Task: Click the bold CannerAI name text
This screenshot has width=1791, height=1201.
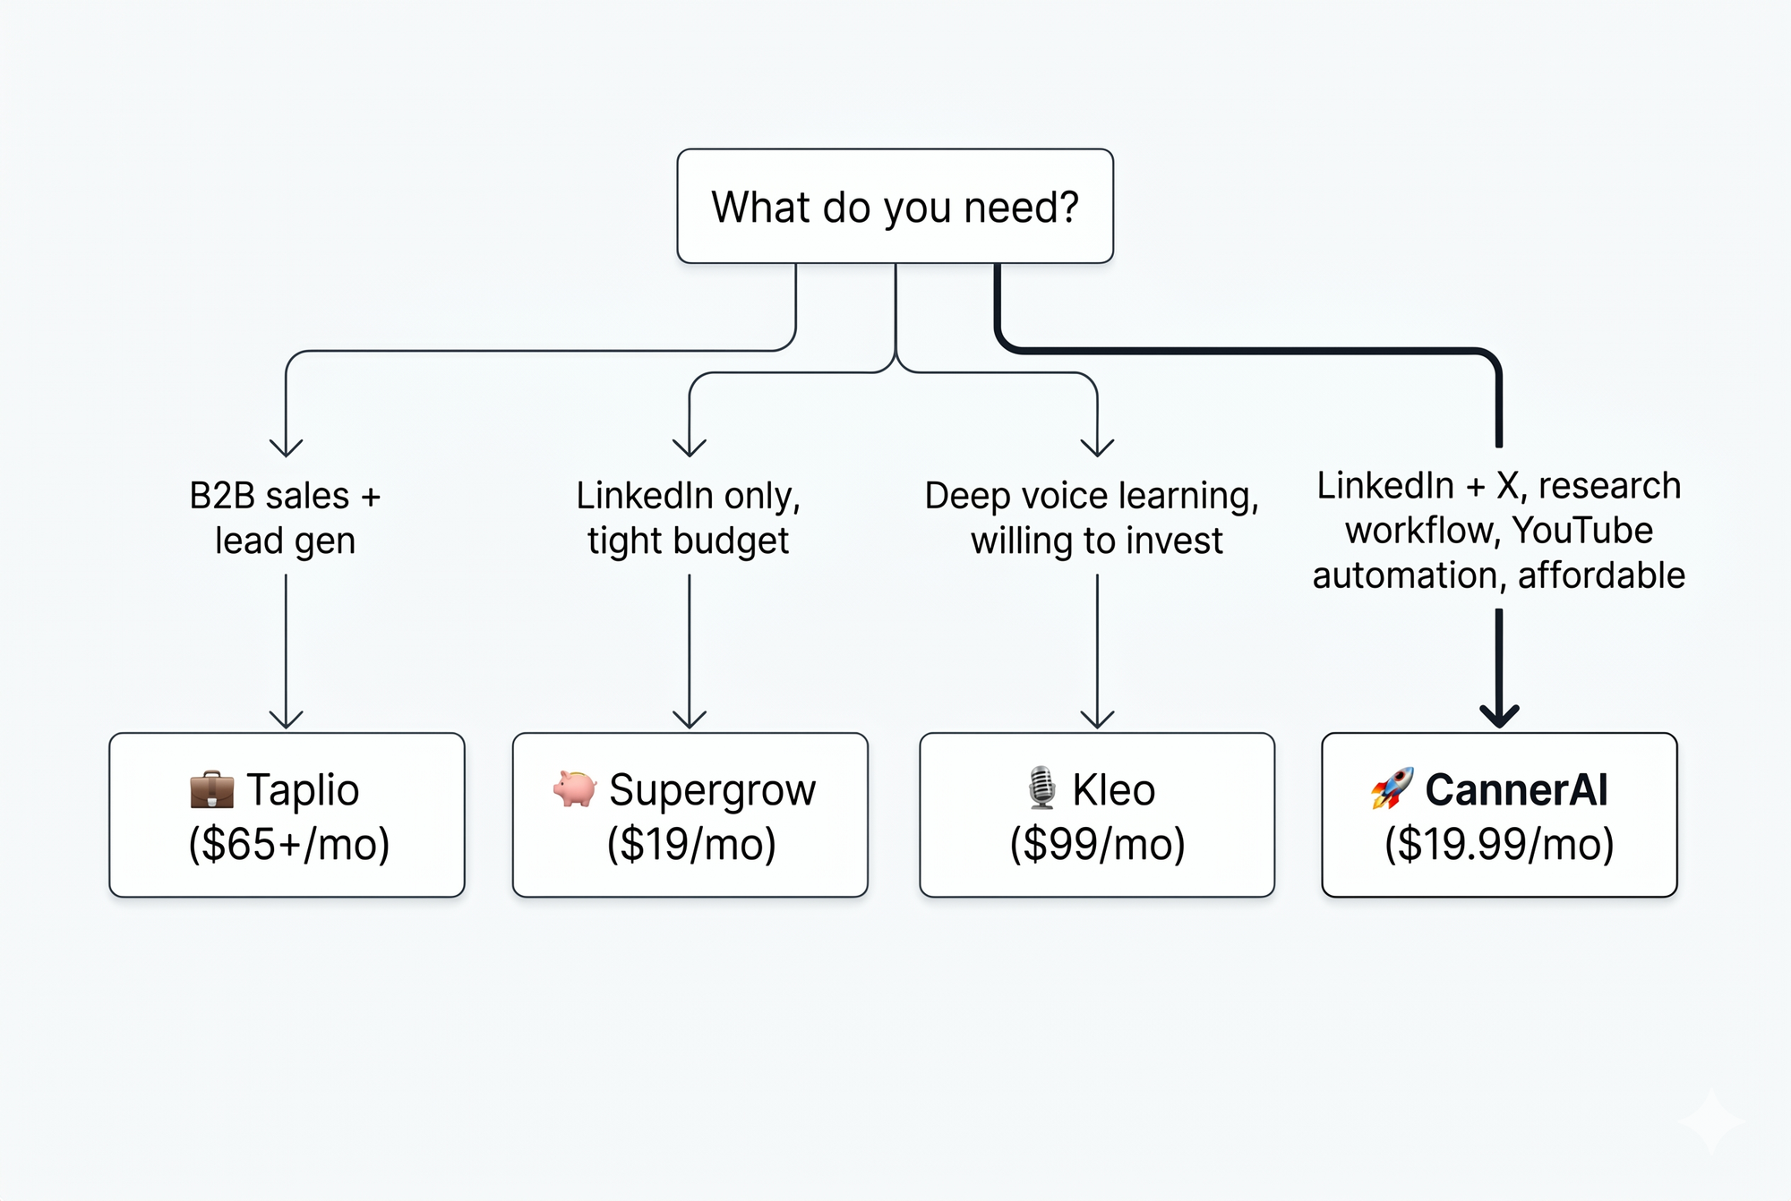Action: click(x=1516, y=790)
